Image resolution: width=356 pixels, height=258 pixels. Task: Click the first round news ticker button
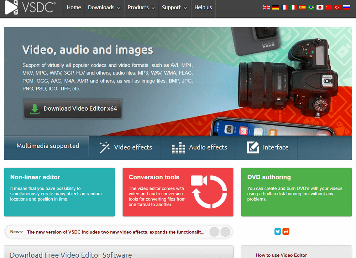[x=214, y=232]
